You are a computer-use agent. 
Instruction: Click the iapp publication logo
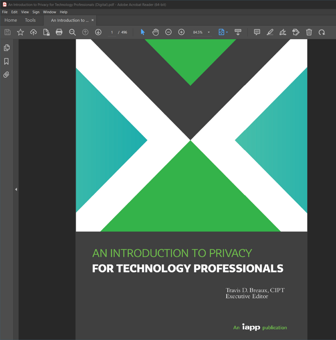260,327
